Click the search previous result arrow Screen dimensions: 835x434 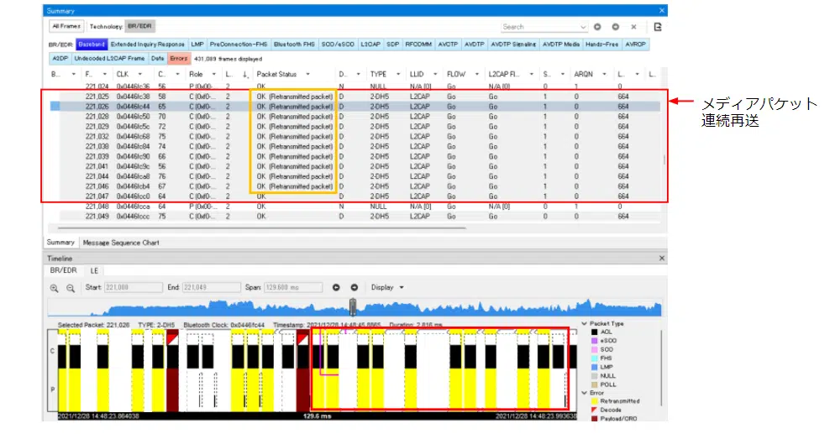click(x=597, y=27)
